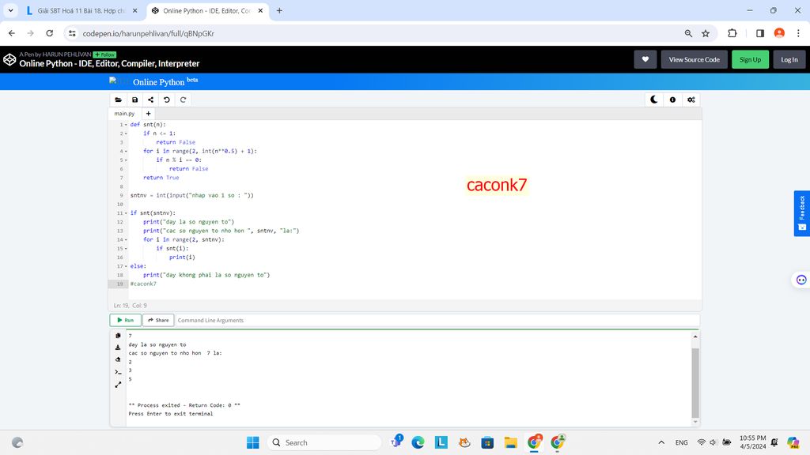Click the share icon in editor toolbar
810x455 pixels.
pos(151,100)
